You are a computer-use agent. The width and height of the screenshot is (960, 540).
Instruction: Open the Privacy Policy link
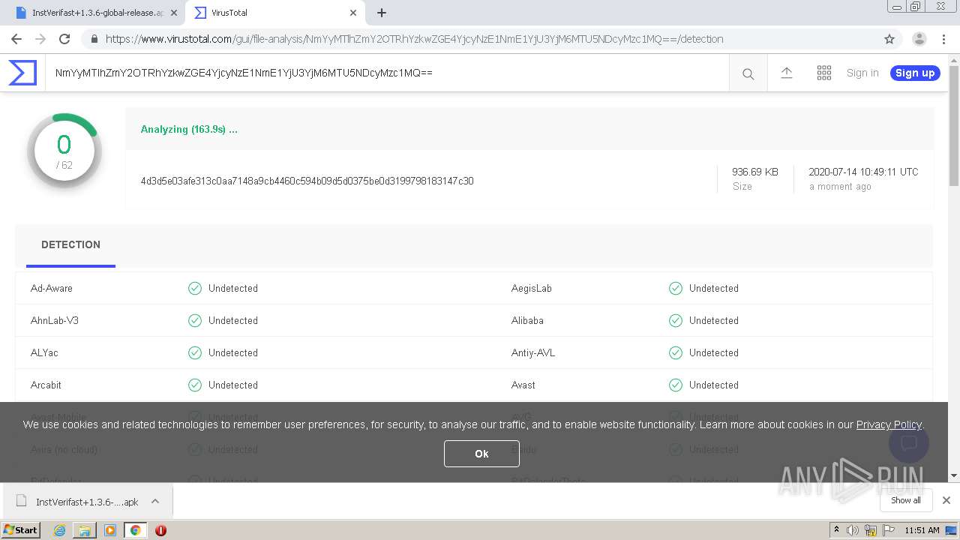click(x=889, y=424)
